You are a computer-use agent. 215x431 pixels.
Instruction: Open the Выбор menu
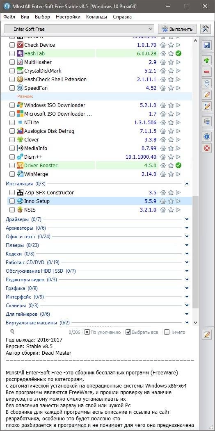point(42,17)
